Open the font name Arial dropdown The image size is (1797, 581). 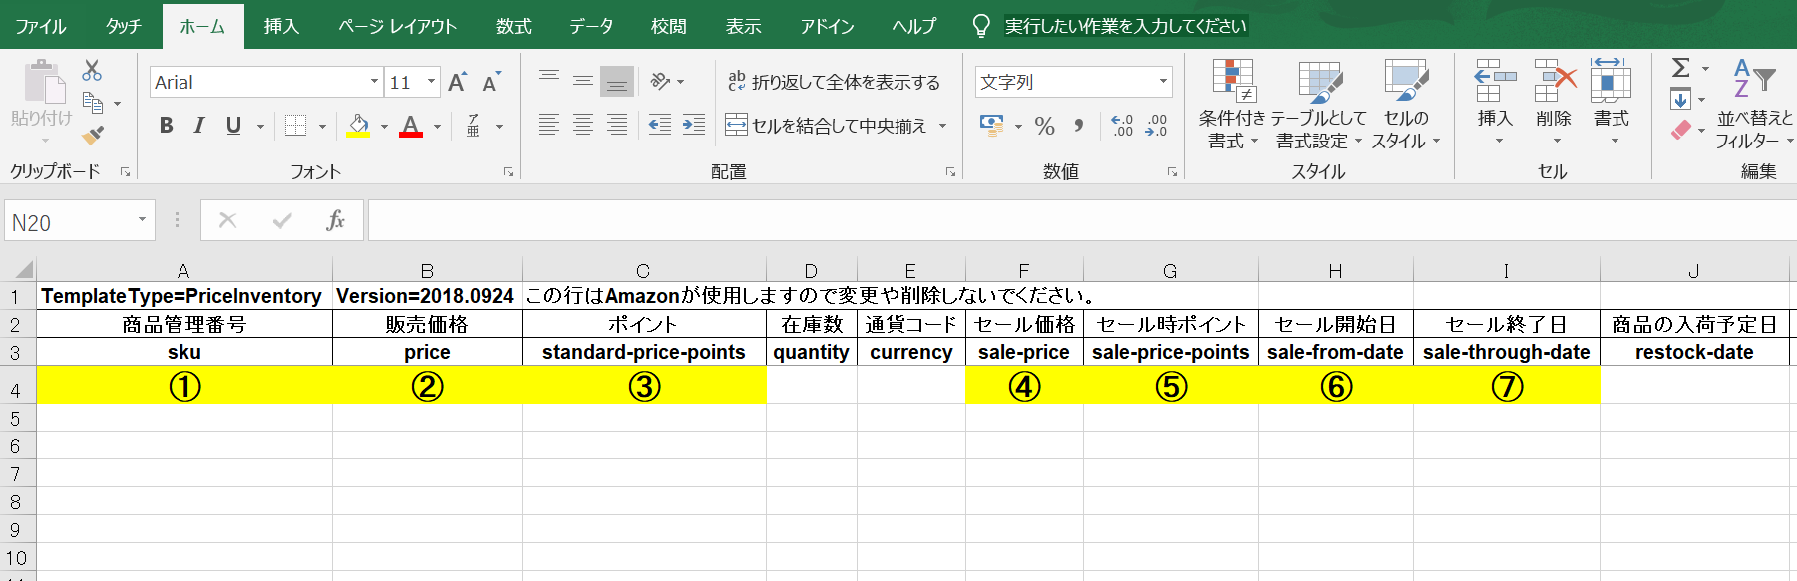coord(374,82)
